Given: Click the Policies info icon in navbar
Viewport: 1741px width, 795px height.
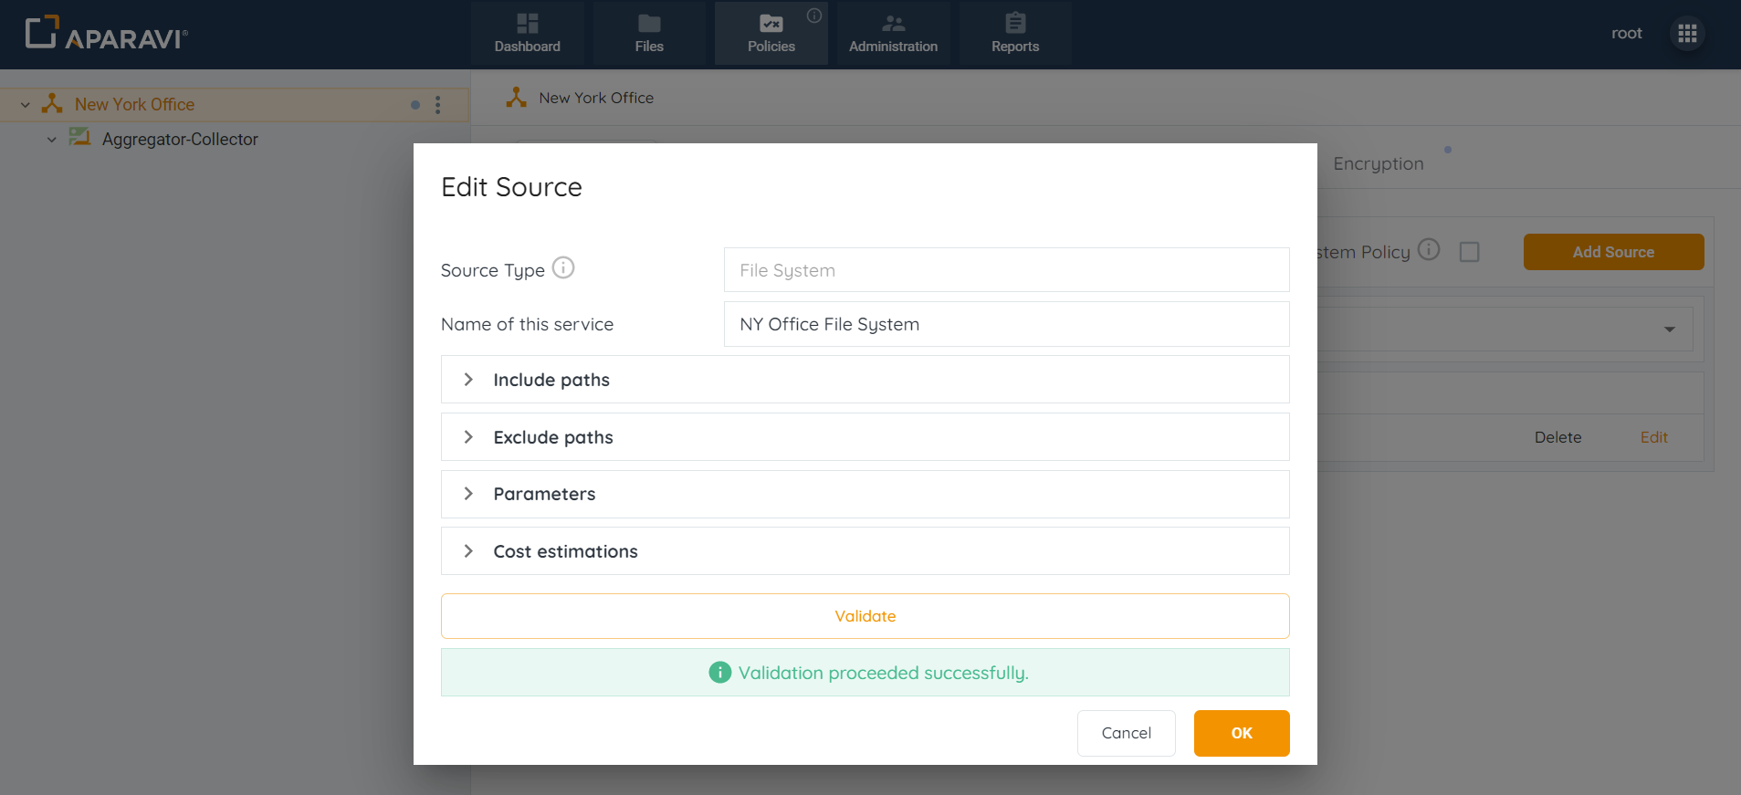Looking at the screenshot, I should pyautogui.click(x=814, y=16).
